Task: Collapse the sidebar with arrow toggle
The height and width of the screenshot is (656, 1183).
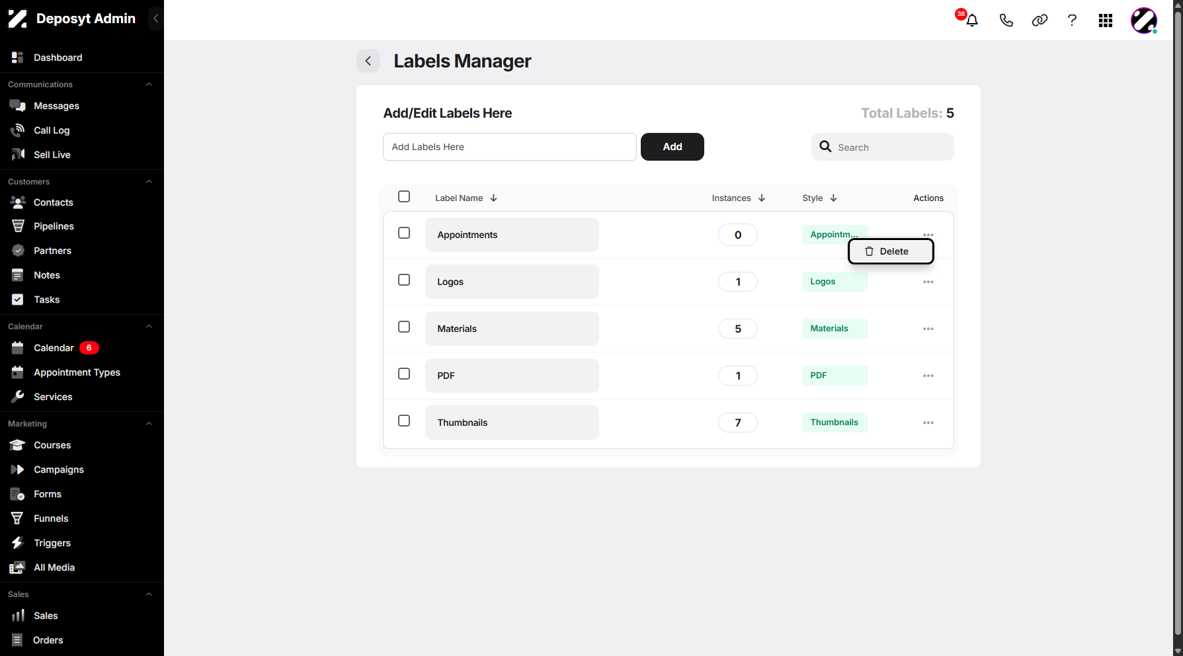Action: [x=155, y=19]
